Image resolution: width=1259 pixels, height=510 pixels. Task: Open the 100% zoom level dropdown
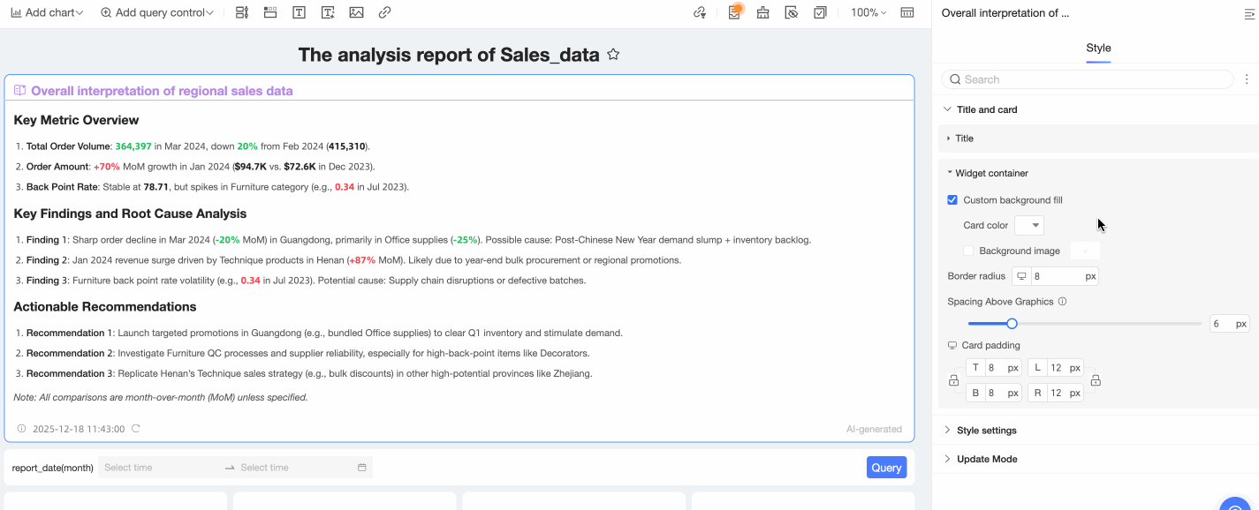pyautogui.click(x=868, y=13)
